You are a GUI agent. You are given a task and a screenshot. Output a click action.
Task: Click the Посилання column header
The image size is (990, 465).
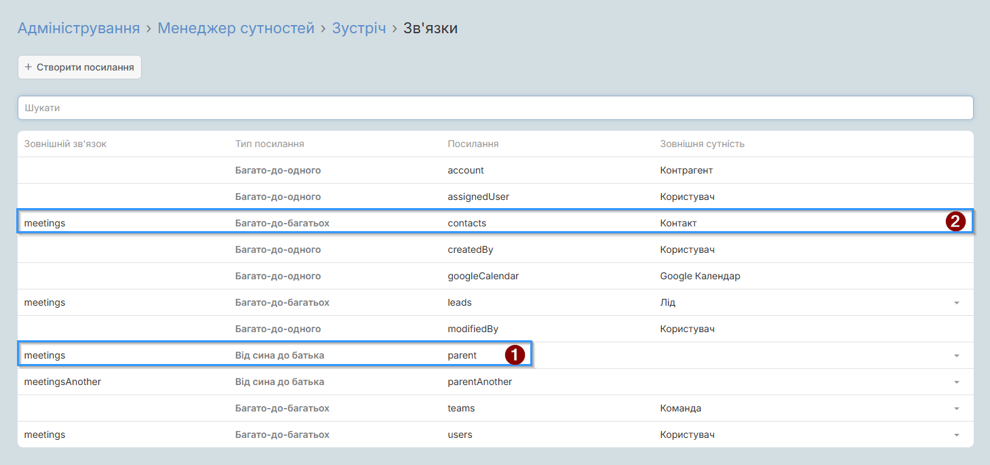[473, 144]
